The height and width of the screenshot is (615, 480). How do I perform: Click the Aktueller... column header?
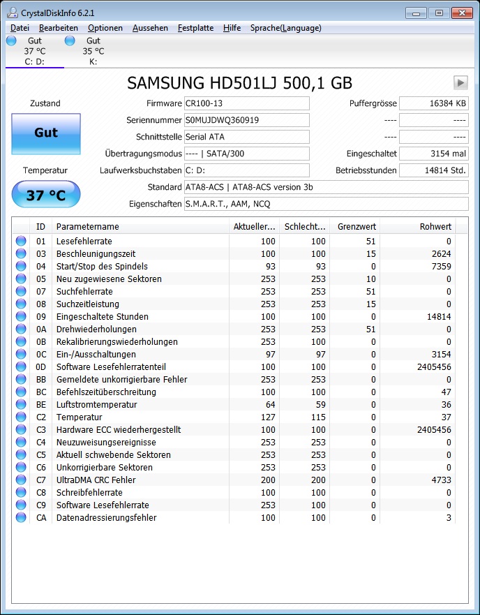[254, 226]
